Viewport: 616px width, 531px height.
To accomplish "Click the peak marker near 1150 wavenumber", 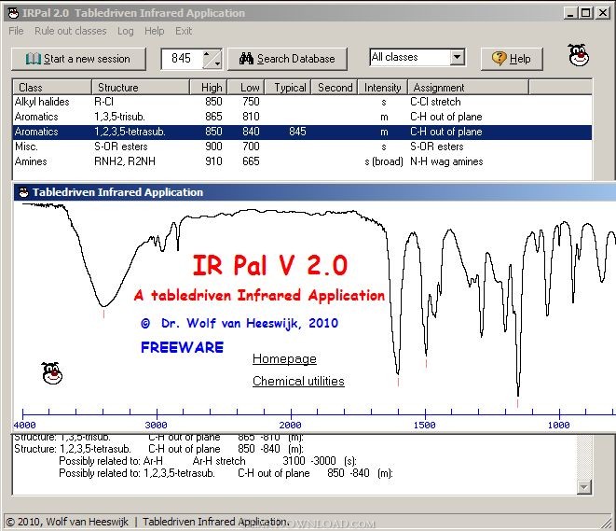I will (x=518, y=403).
